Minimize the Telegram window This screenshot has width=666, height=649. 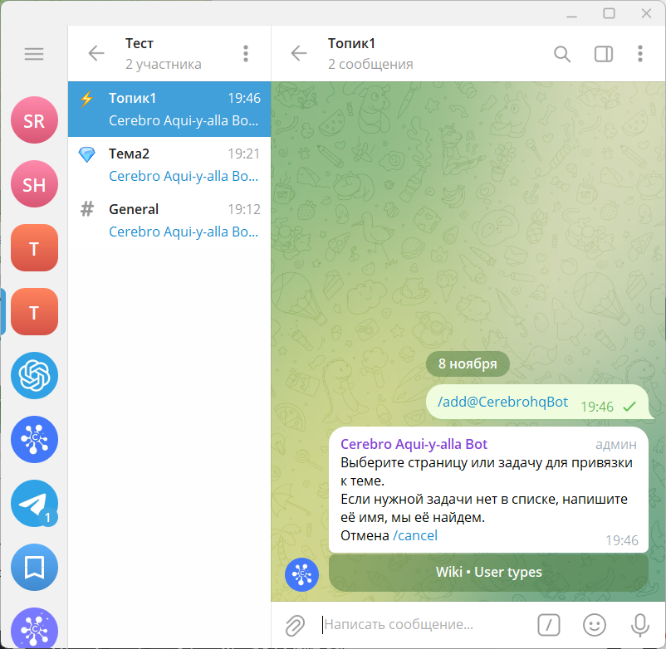pyautogui.click(x=571, y=14)
